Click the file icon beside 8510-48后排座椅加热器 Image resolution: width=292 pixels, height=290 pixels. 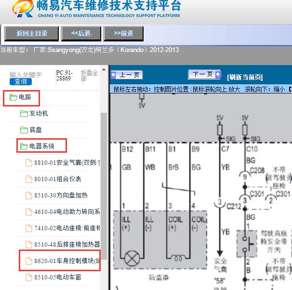[x=29, y=245]
